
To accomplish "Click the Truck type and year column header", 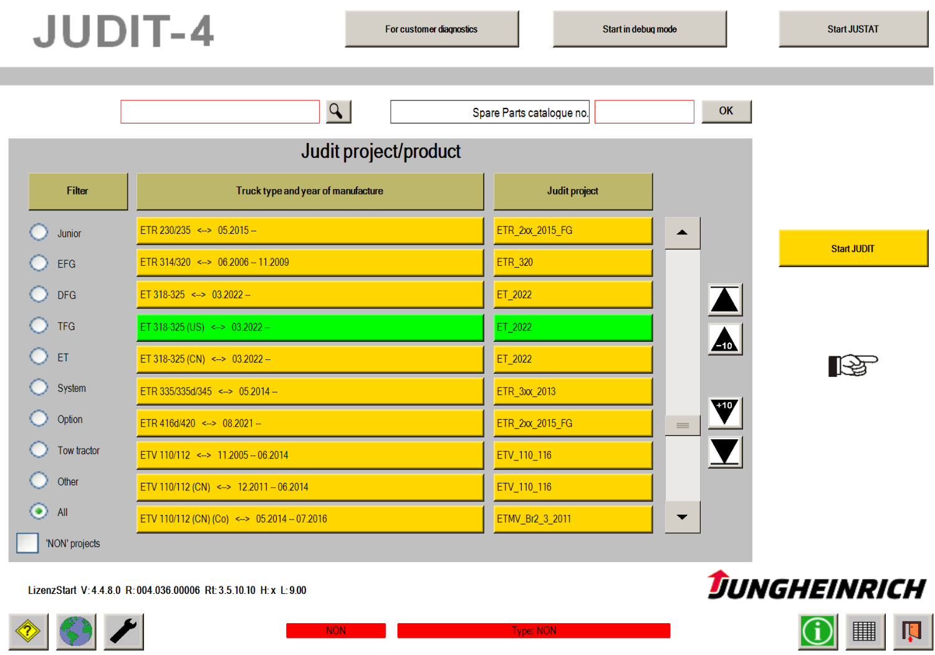I will tap(310, 191).
